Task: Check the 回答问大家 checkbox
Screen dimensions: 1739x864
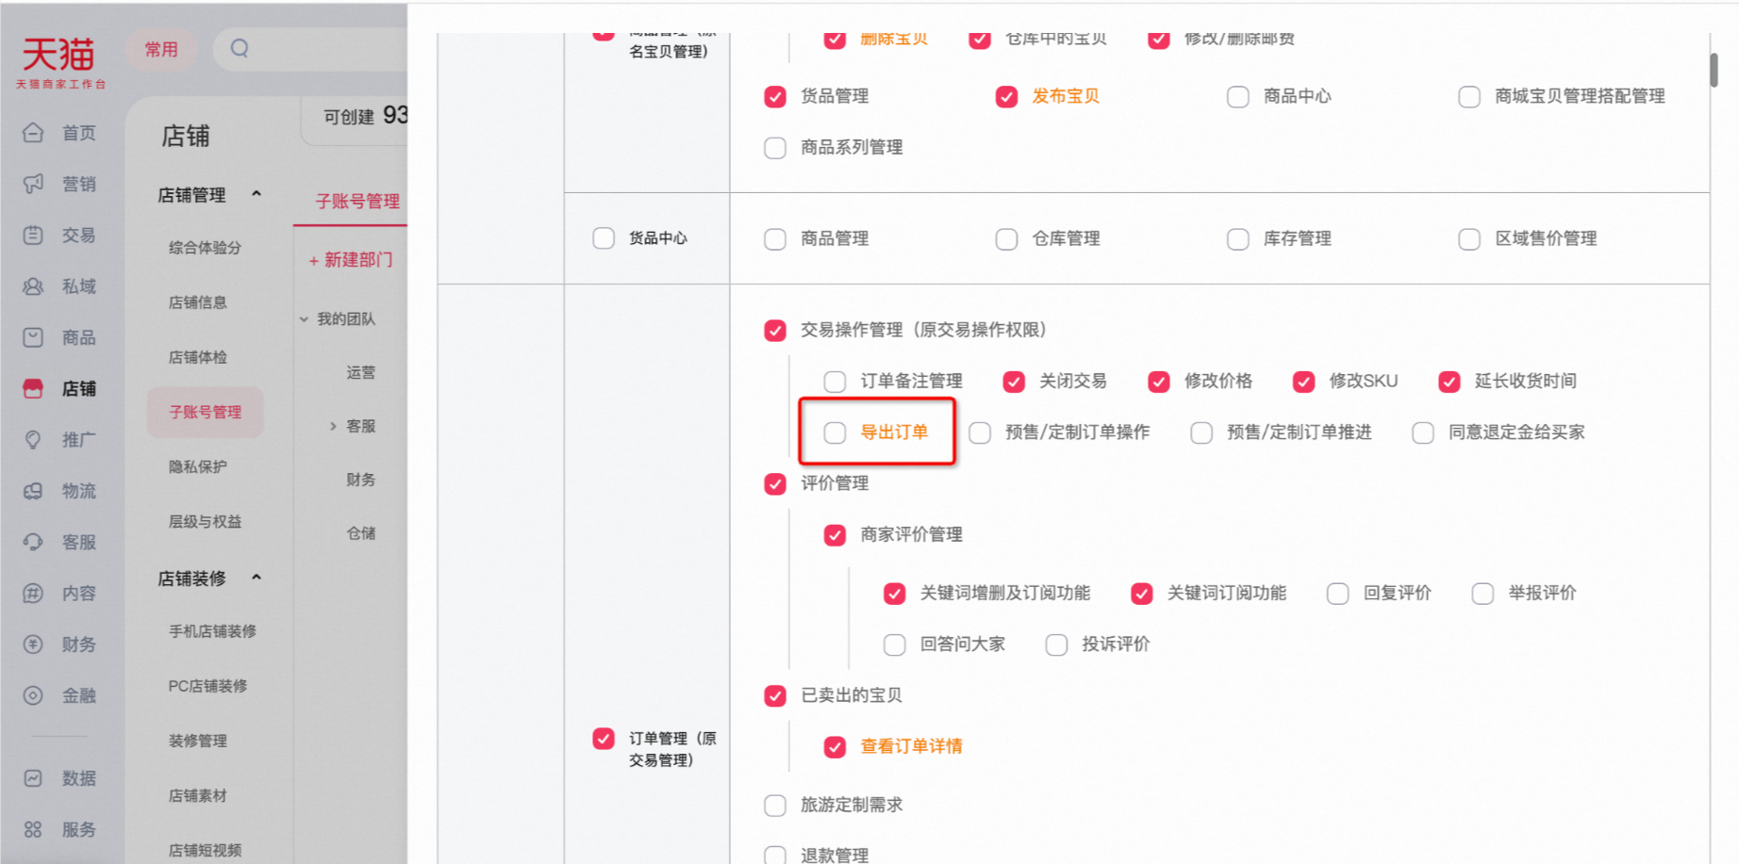Action: coord(894,644)
